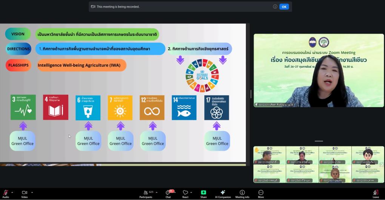Open AI Companion
The width and height of the screenshot is (385, 200).
coord(223,193)
